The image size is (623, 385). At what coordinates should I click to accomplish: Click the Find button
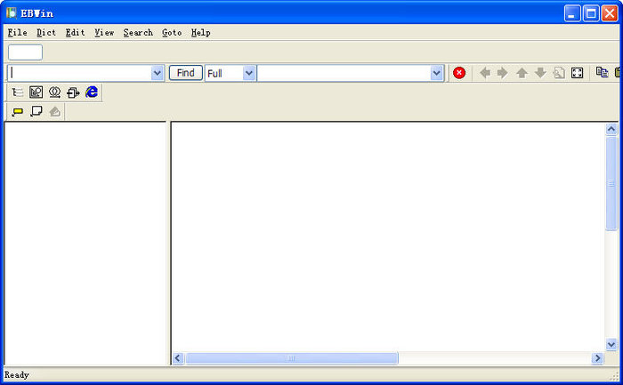point(185,73)
